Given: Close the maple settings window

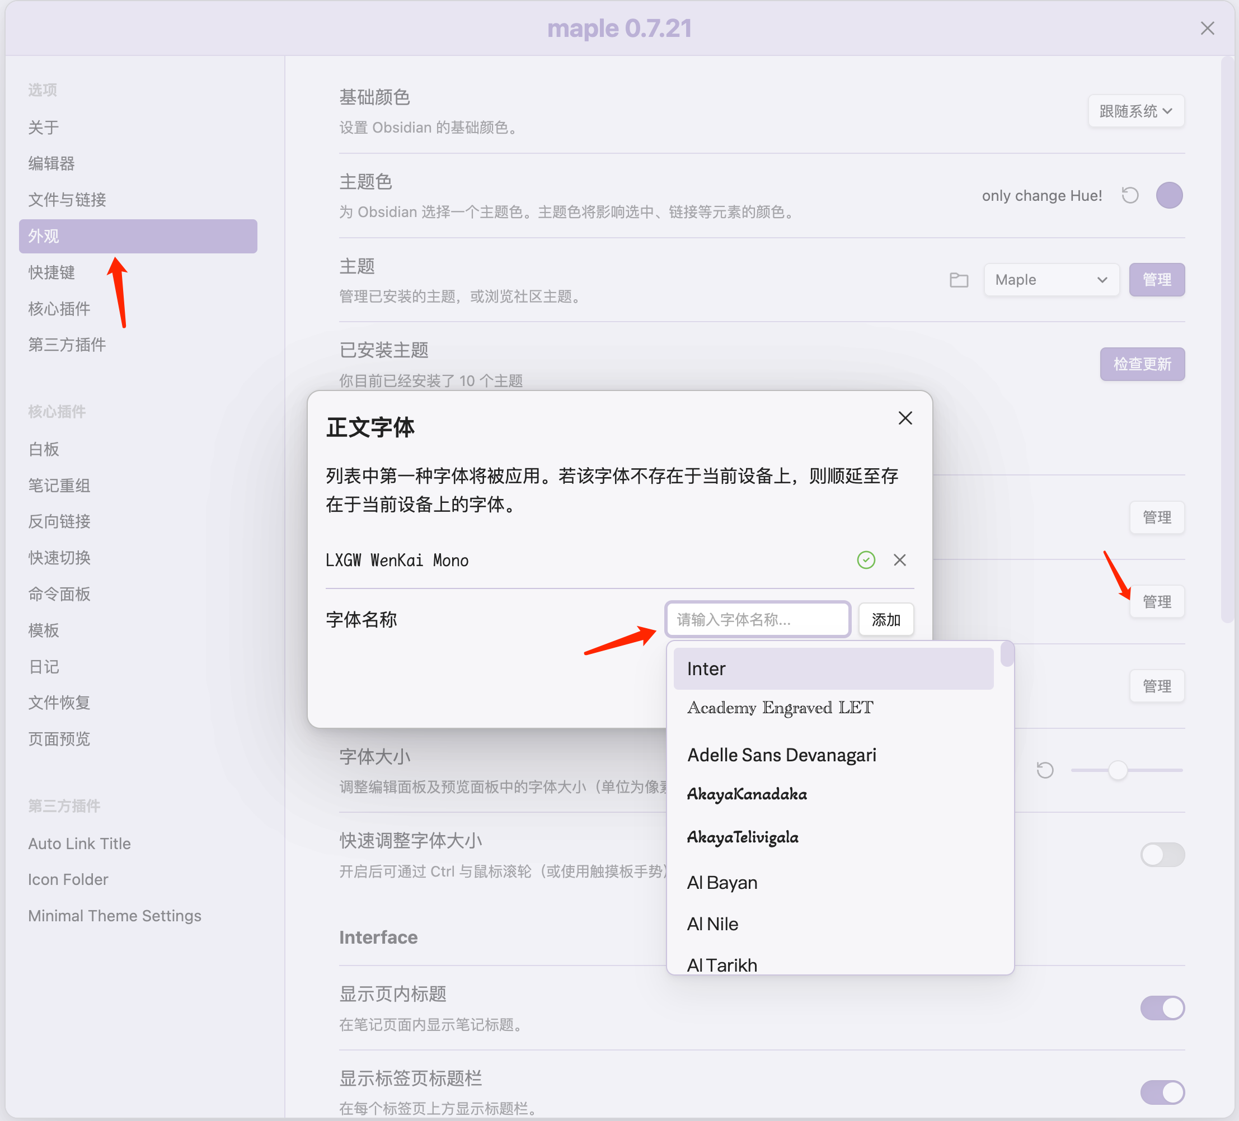Looking at the screenshot, I should (x=1207, y=29).
